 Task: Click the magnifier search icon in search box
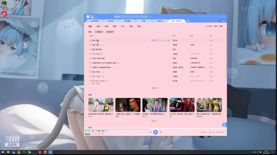[146, 16]
